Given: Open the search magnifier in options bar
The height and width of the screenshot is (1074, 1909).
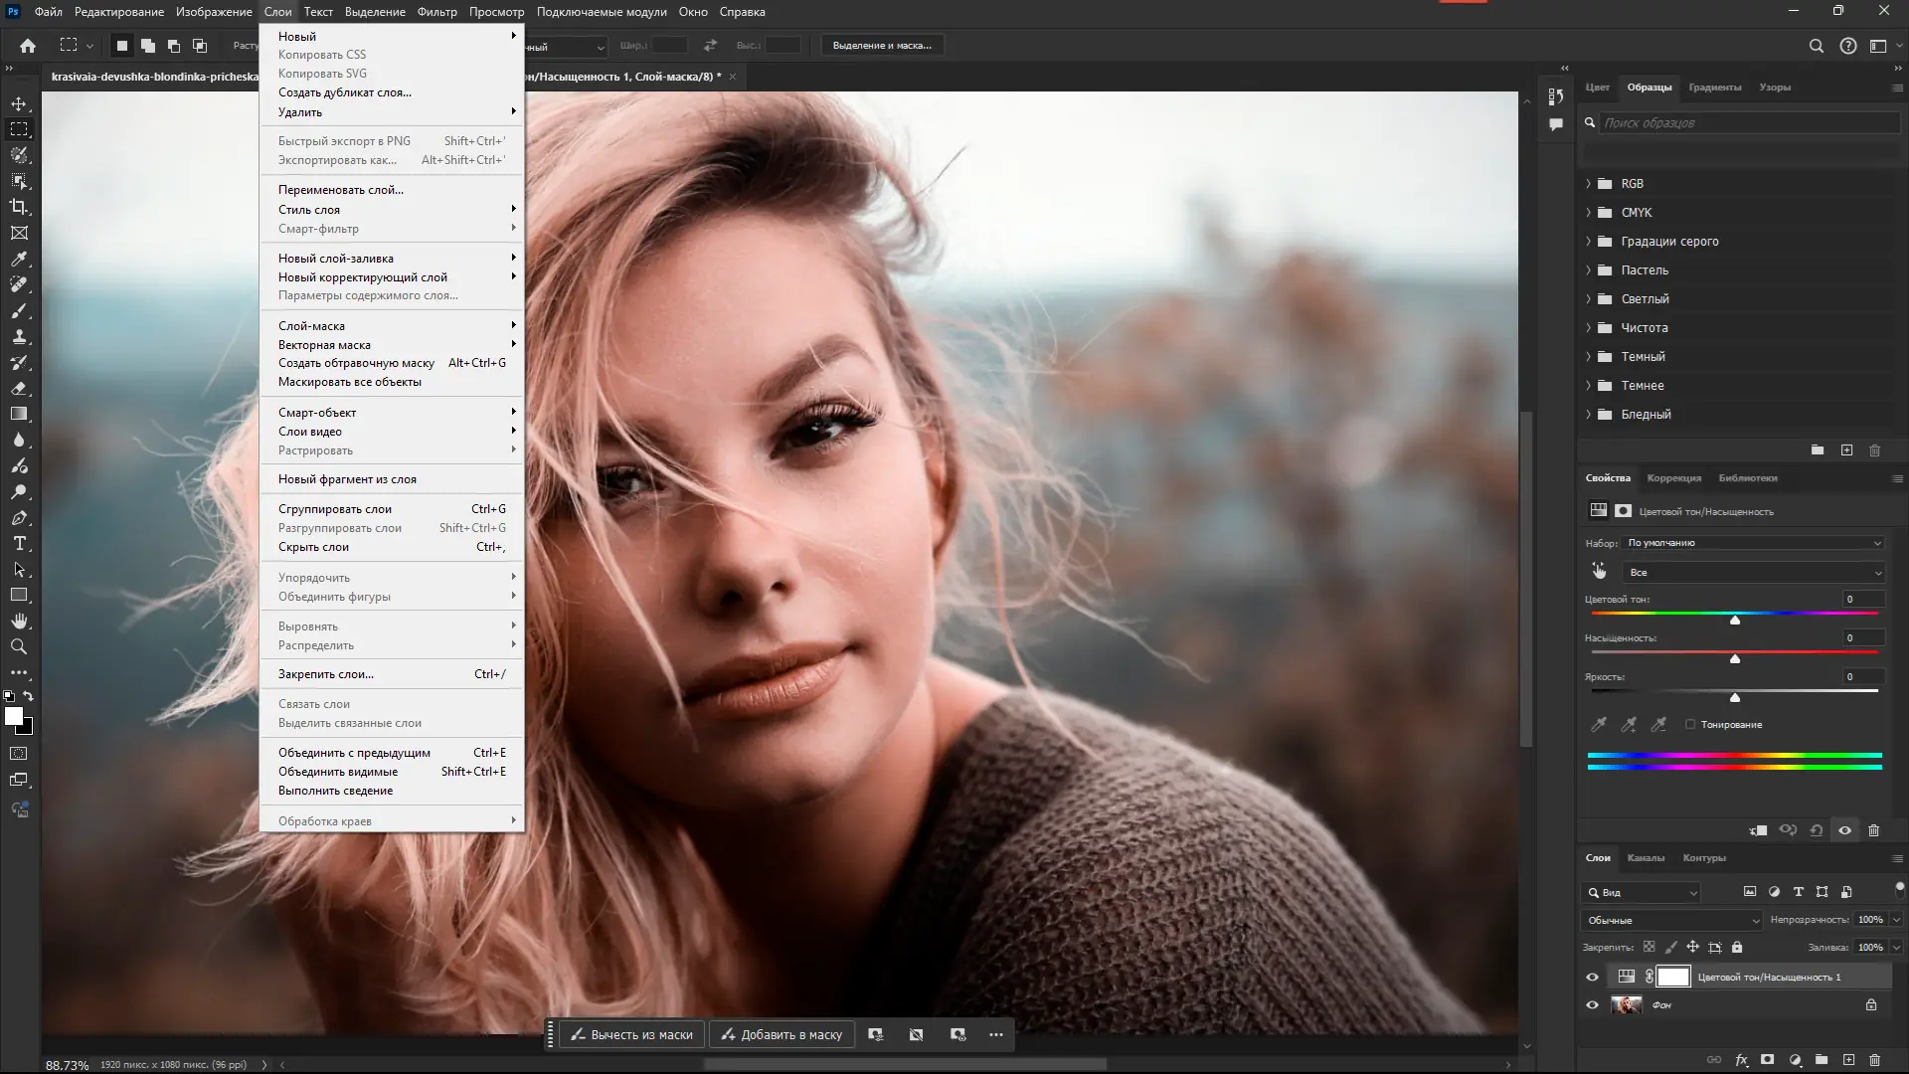Looking at the screenshot, I should pyautogui.click(x=1816, y=46).
